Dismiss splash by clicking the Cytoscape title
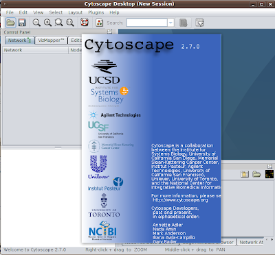This screenshot has width=275, height=255. [129, 45]
